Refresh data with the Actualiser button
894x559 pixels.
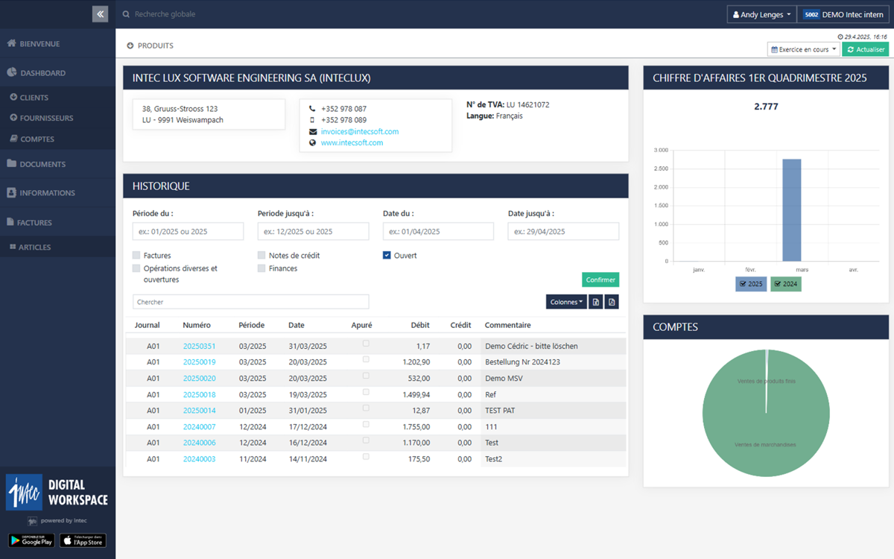[x=866, y=49]
